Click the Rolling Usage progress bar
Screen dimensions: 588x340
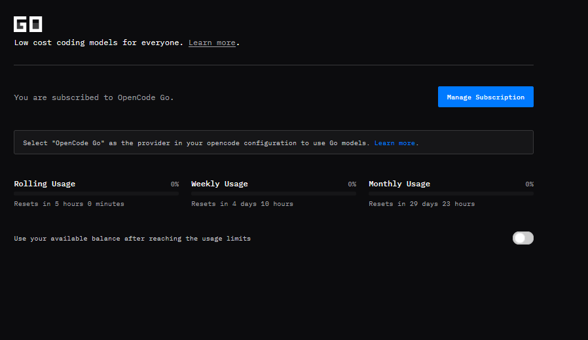click(x=96, y=194)
